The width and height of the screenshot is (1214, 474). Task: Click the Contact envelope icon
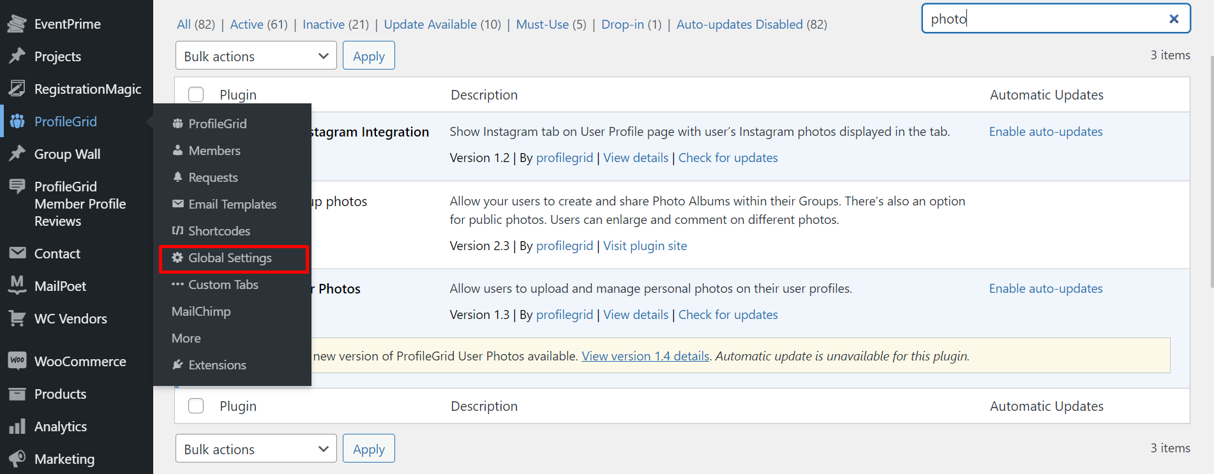point(17,253)
